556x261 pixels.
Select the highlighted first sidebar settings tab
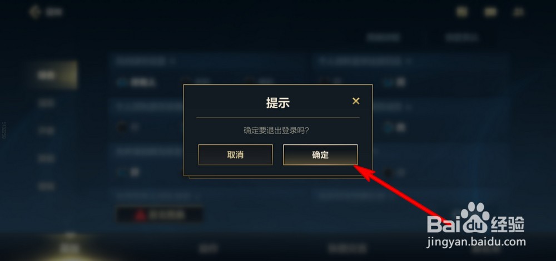[x=53, y=75]
